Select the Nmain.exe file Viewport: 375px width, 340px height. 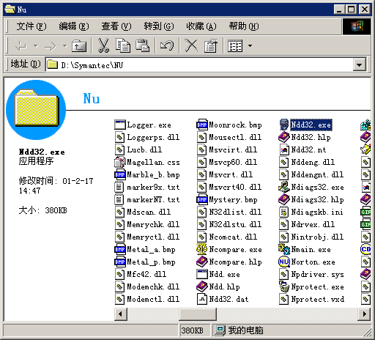pos(305,249)
